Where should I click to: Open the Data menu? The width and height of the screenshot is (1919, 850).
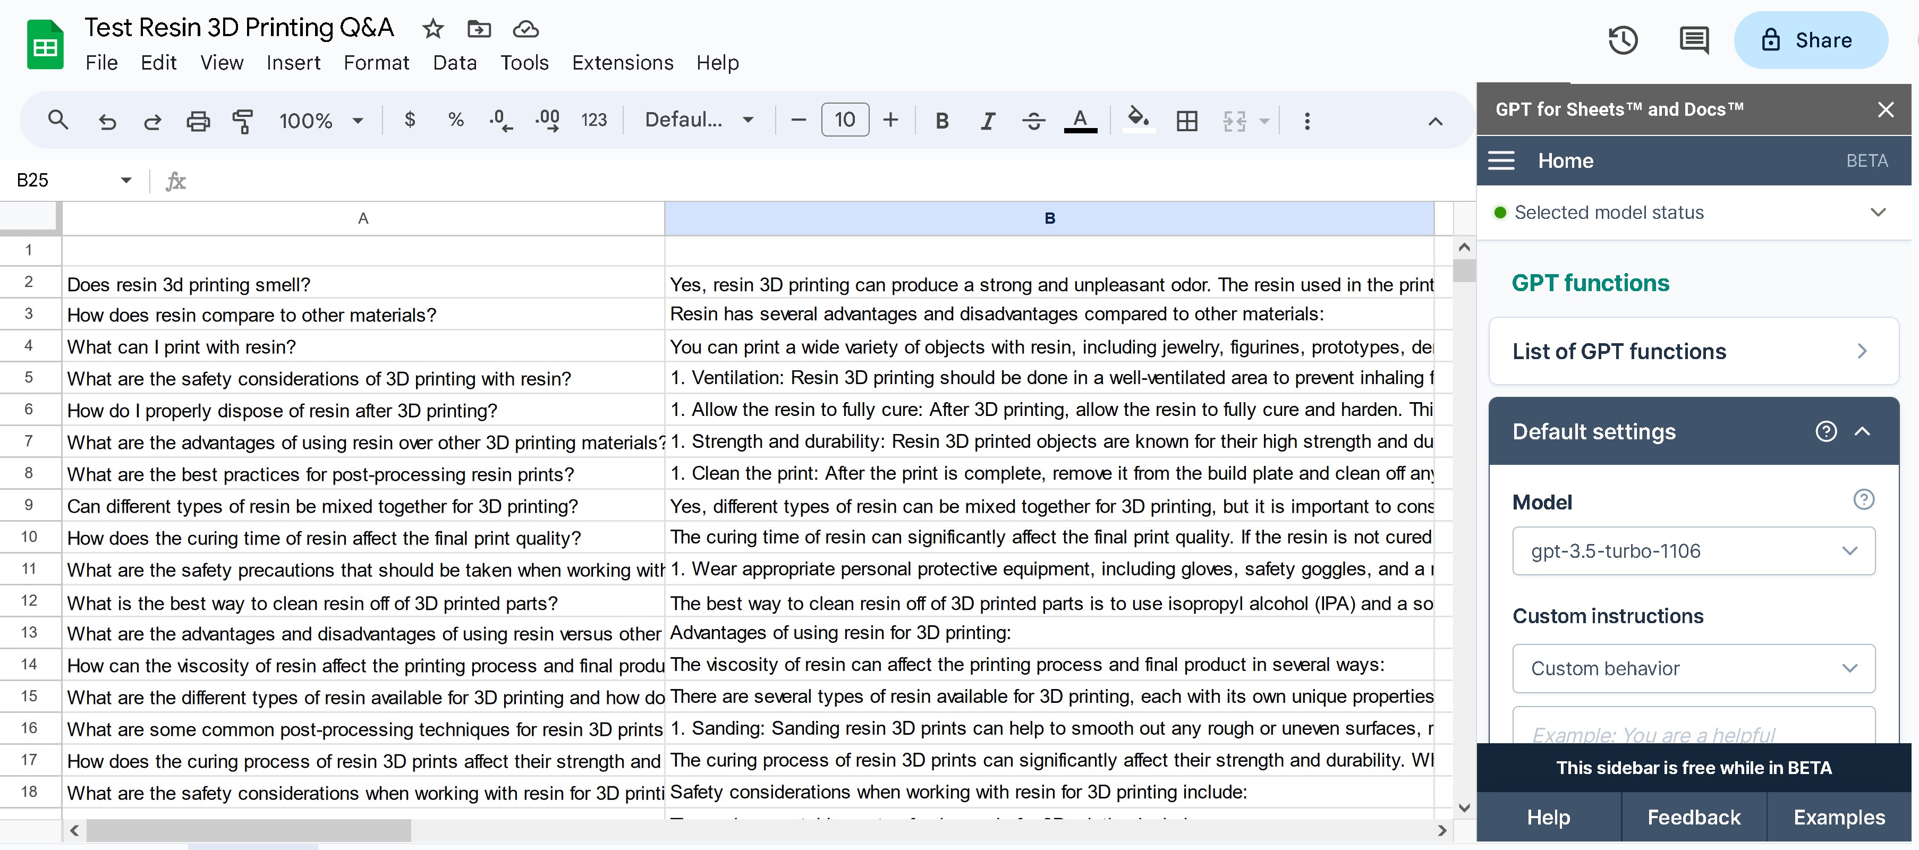click(x=454, y=63)
